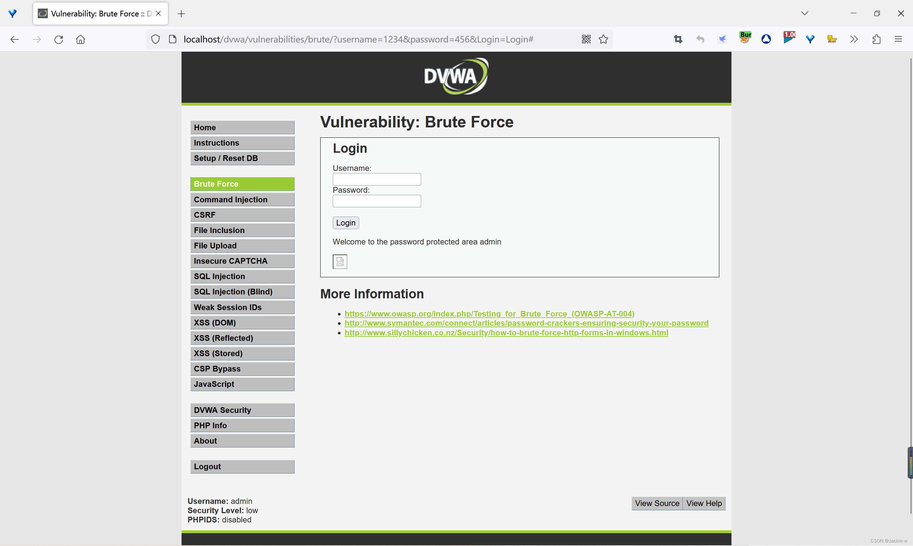
Task: Go to the browser home page icon
Action: click(x=81, y=39)
